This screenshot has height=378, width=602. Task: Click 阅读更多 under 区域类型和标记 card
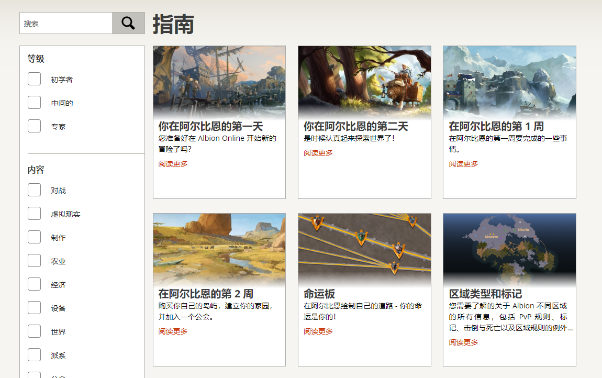pyautogui.click(x=463, y=342)
